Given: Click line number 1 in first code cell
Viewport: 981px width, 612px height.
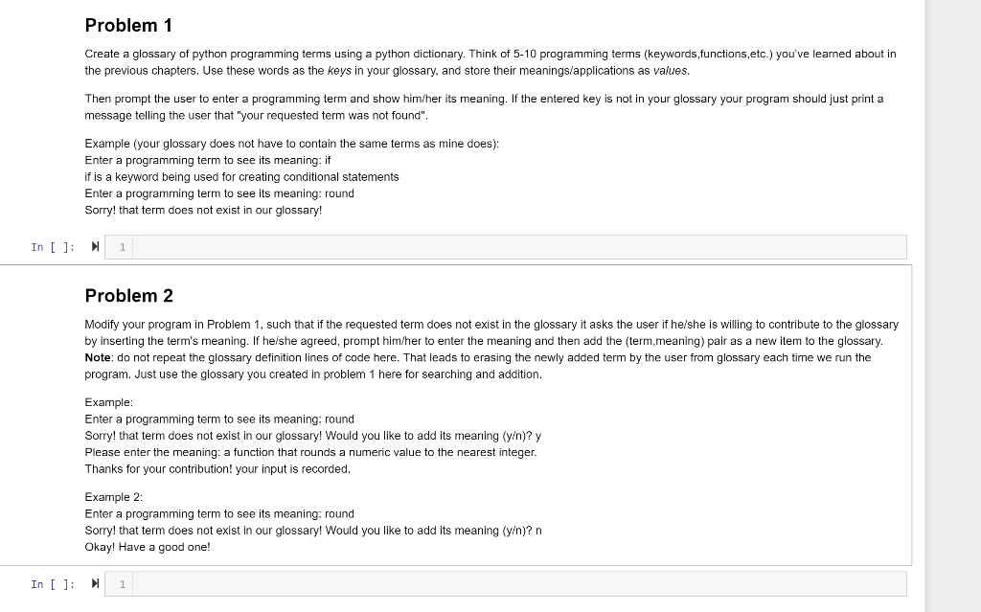Looking at the screenshot, I should coord(123,247).
